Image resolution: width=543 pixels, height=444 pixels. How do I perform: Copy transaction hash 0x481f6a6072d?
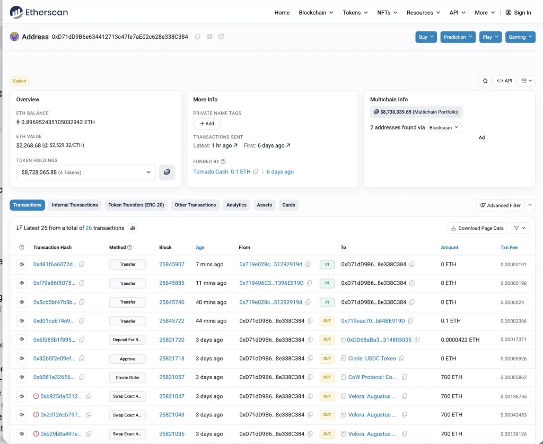coord(82,264)
